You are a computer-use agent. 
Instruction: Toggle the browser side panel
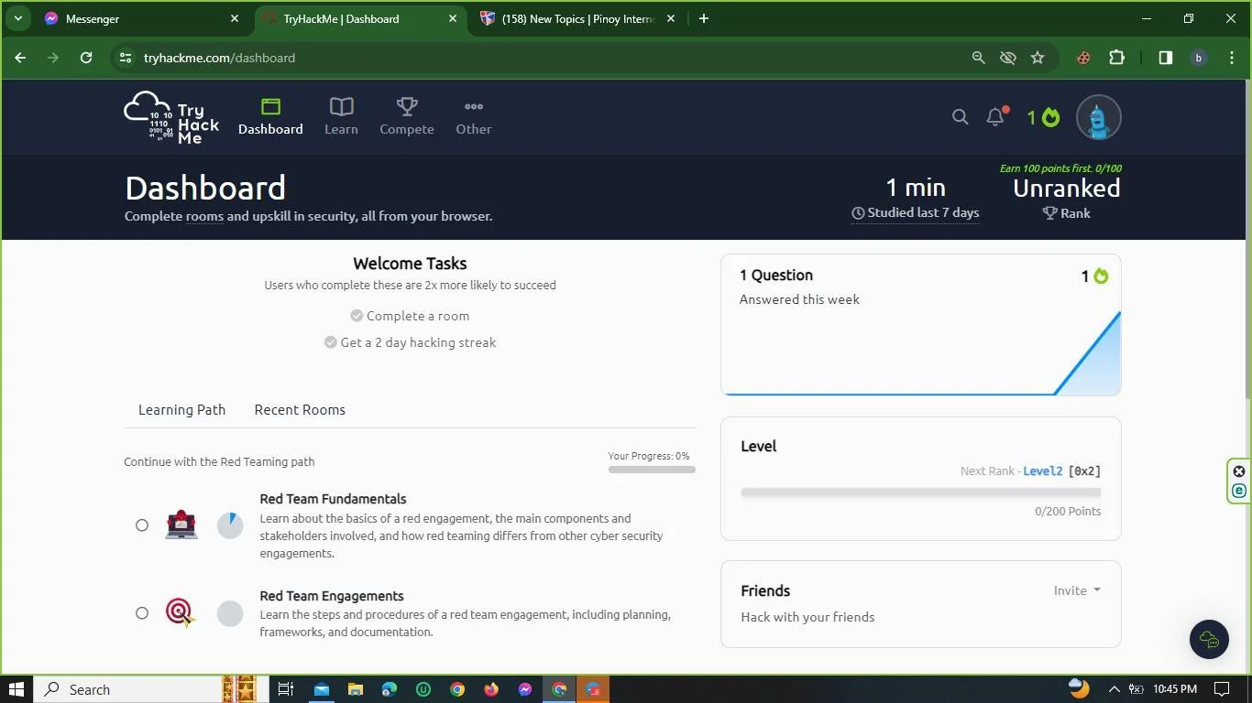[1165, 58]
